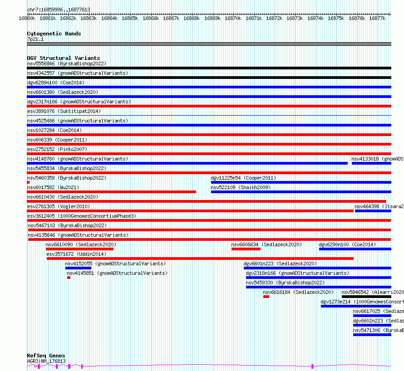Select esv2761305 (Vogler2010) variant label
The height and width of the screenshot is (371, 404).
(x=59, y=206)
